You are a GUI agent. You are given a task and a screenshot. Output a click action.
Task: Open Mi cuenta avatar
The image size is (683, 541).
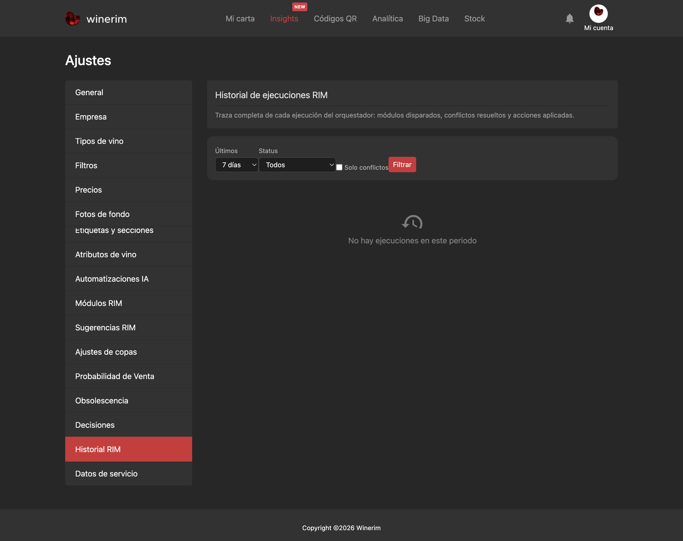pyautogui.click(x=598, y=14)
